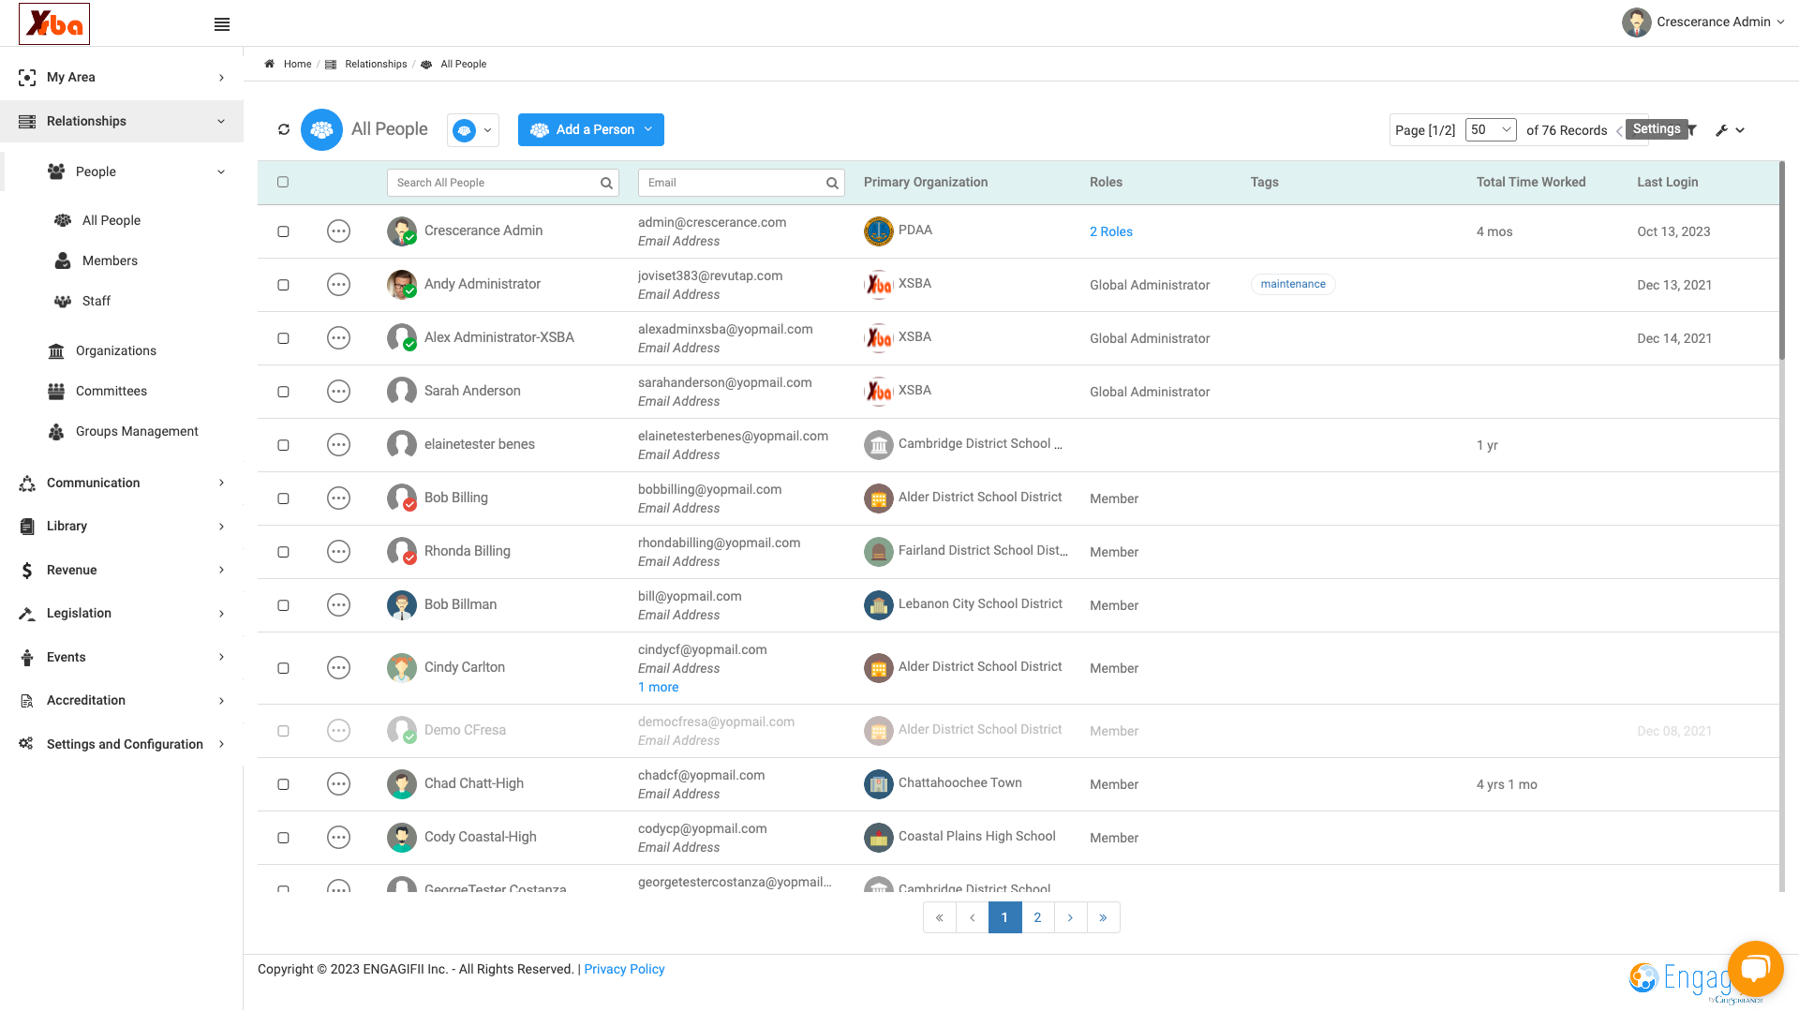This screenshot has width=1799, height=1012.
Task: Go to page 2 in pagination
Action: [1037, 917]
